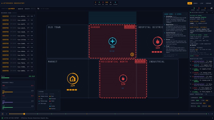Image resolution: width=214 pixels, height=120 pixels.
Task: Switch to the MAP tab
Action: pyautogui.click(x=190, y=3)
